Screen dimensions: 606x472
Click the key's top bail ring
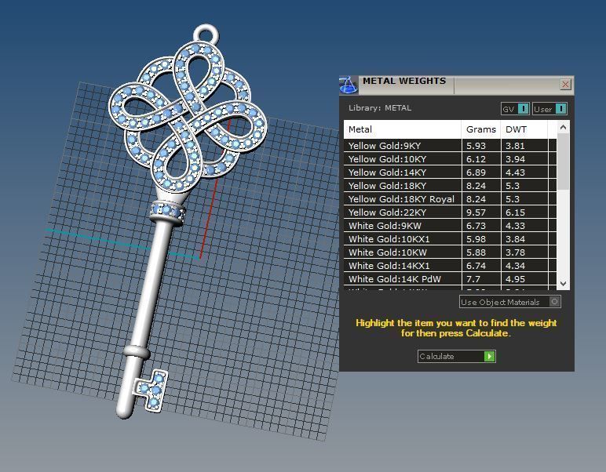pyautogui.click(x=206, y=34)
